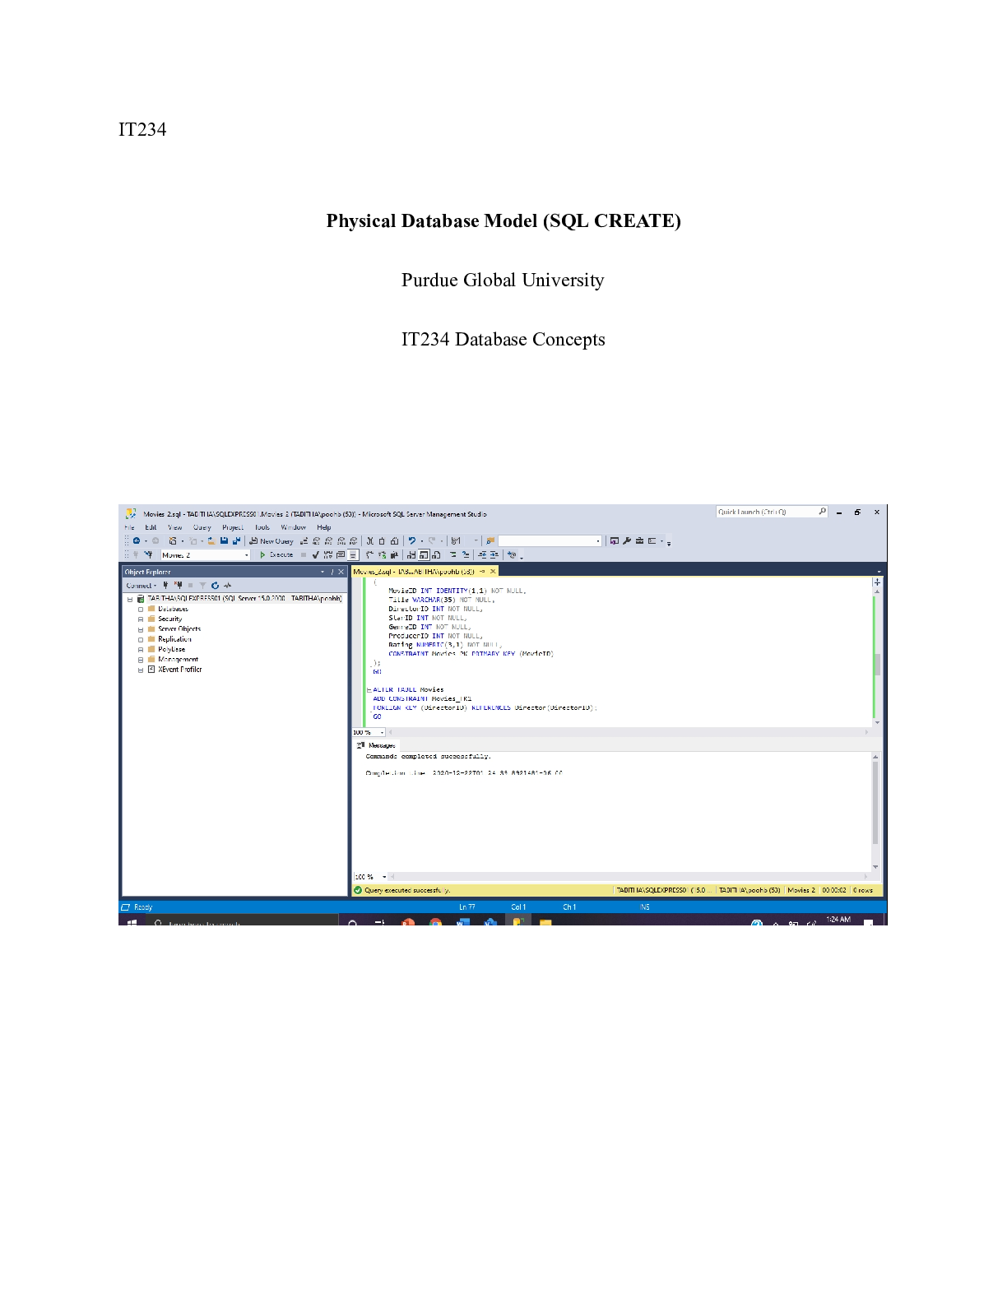Image resolution: width=1007 pixels, height=1303 pixels.
Task: Click the Quick Launch search magnifier icon
Action: [x=822, y=512]
